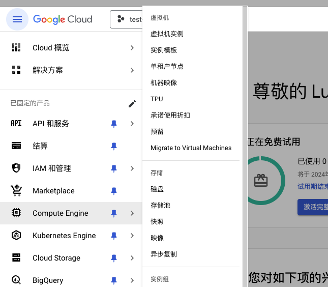Click the blue 激活完整 account button

pyautogui.click(x=313, y=207)
